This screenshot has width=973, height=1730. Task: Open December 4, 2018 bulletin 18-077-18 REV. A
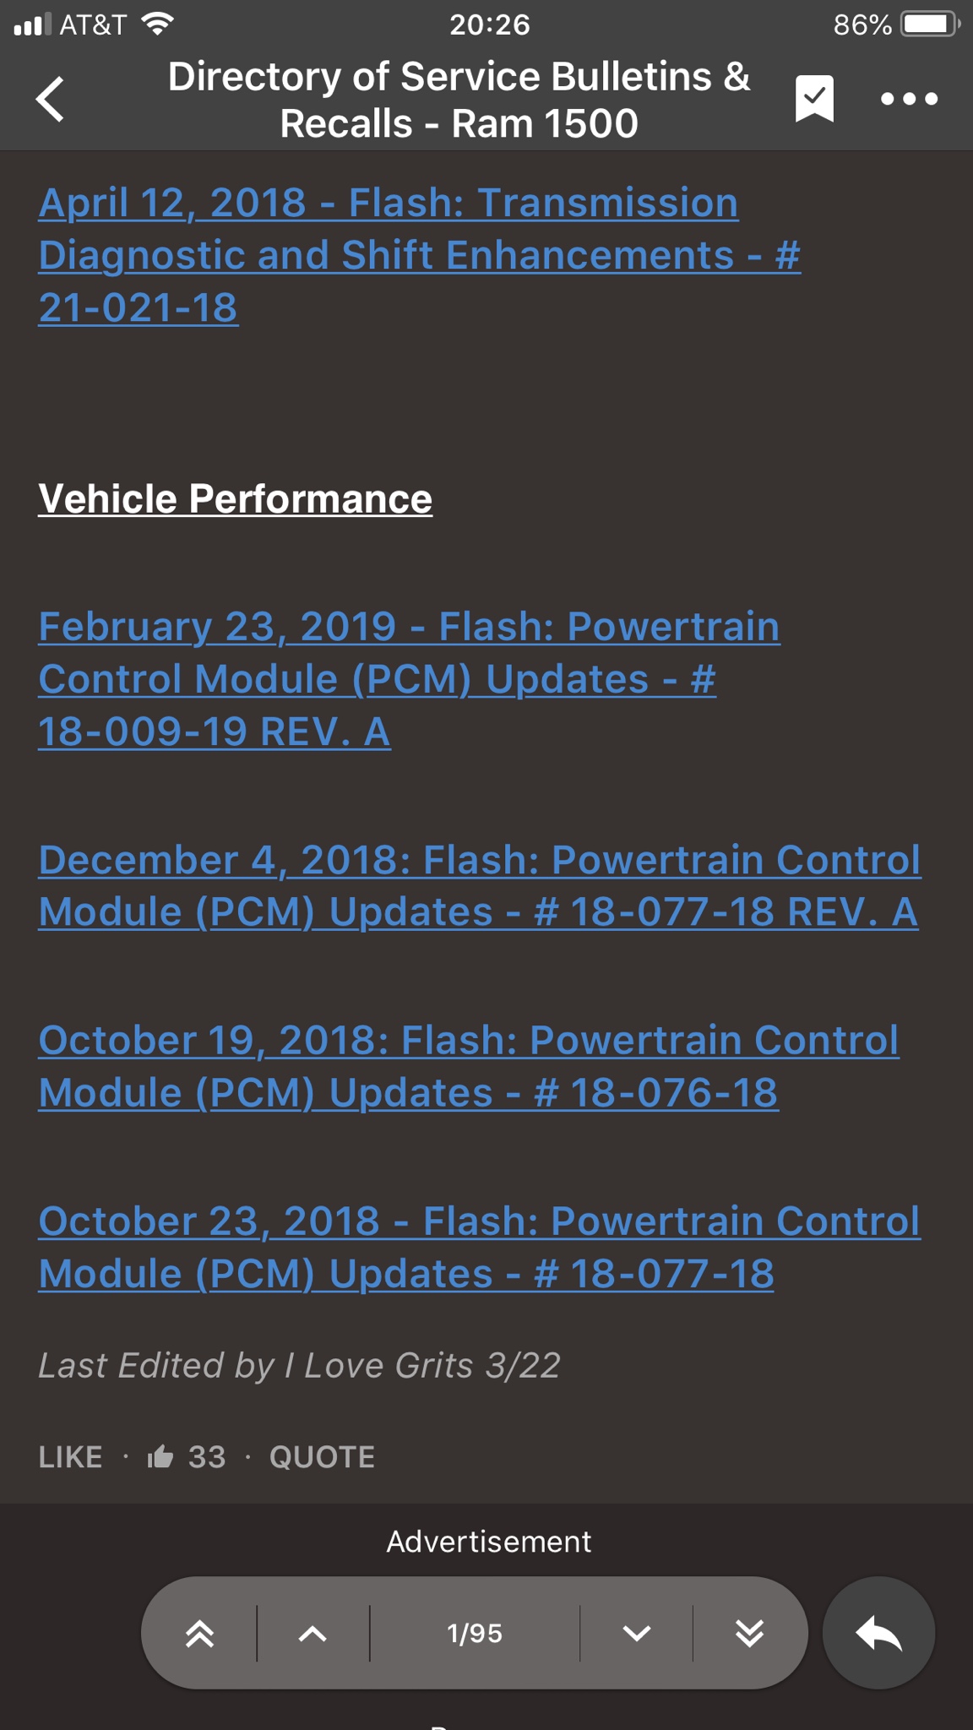pos(480,886)
